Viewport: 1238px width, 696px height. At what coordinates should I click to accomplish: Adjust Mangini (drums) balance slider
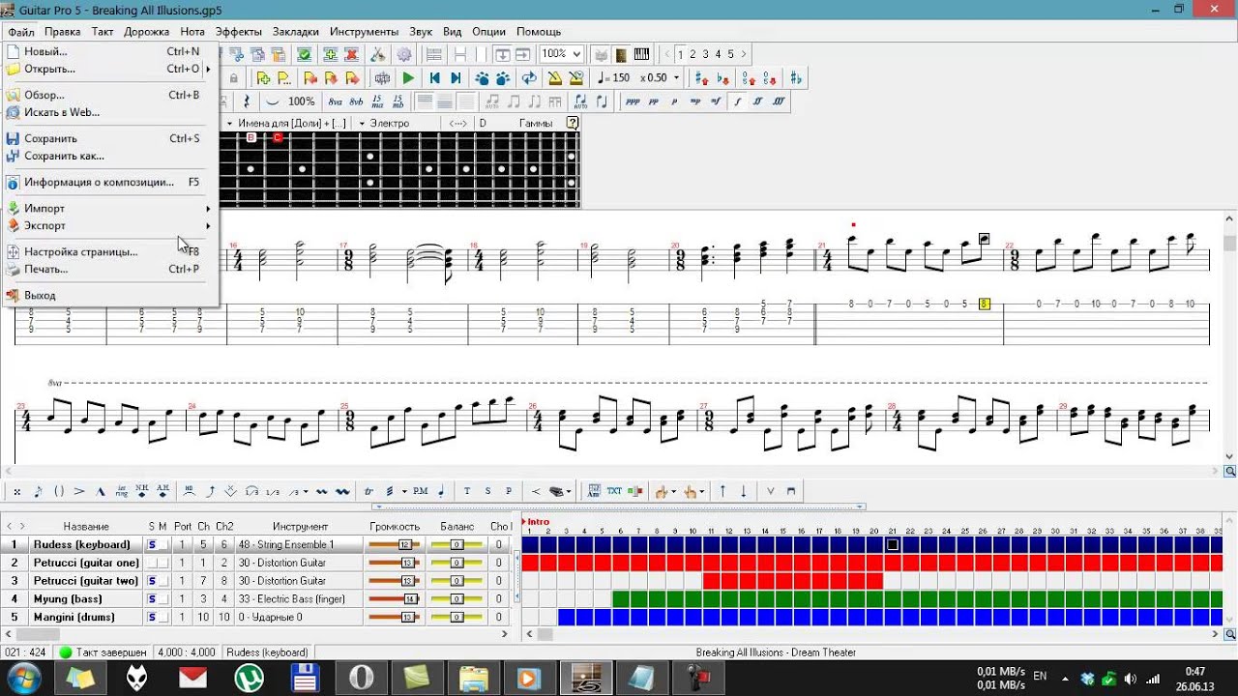click(456, 617)
